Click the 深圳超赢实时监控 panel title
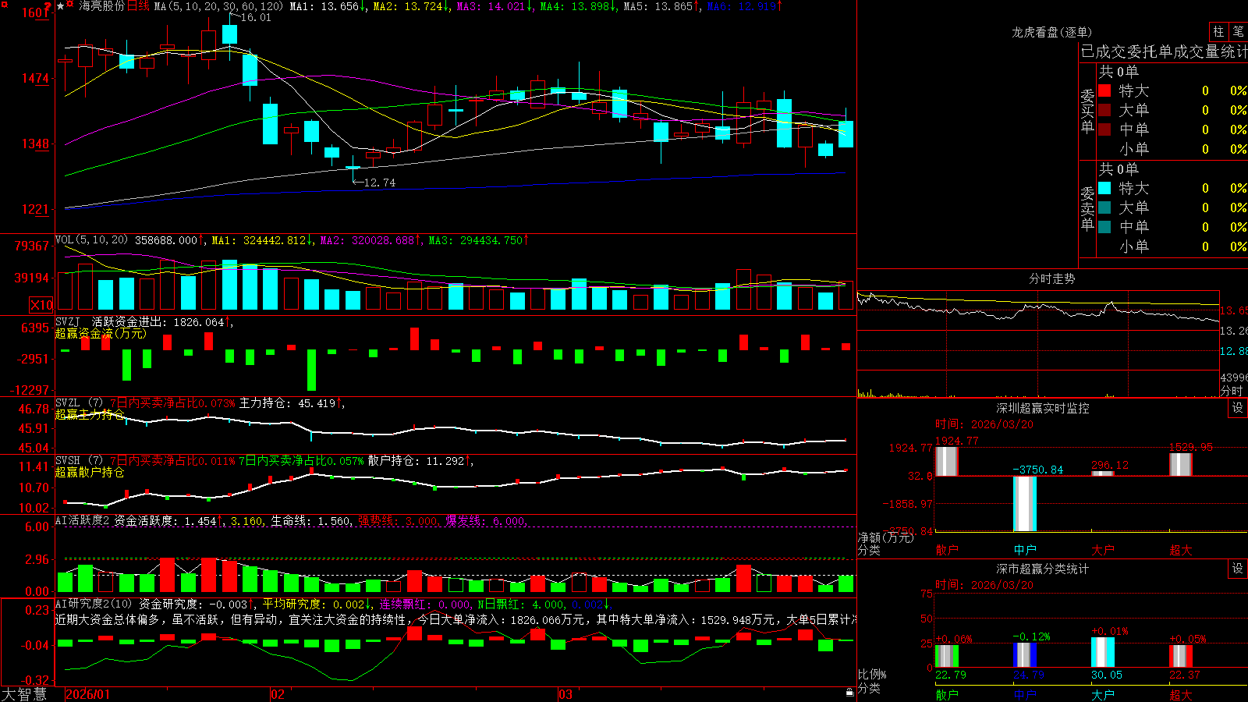The height and width of the screenshot is (702, 1248). click(1042, 408)
